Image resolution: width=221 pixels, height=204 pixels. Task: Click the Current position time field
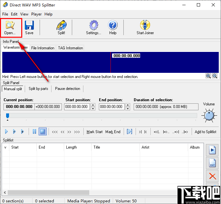[x=19, y=107]
